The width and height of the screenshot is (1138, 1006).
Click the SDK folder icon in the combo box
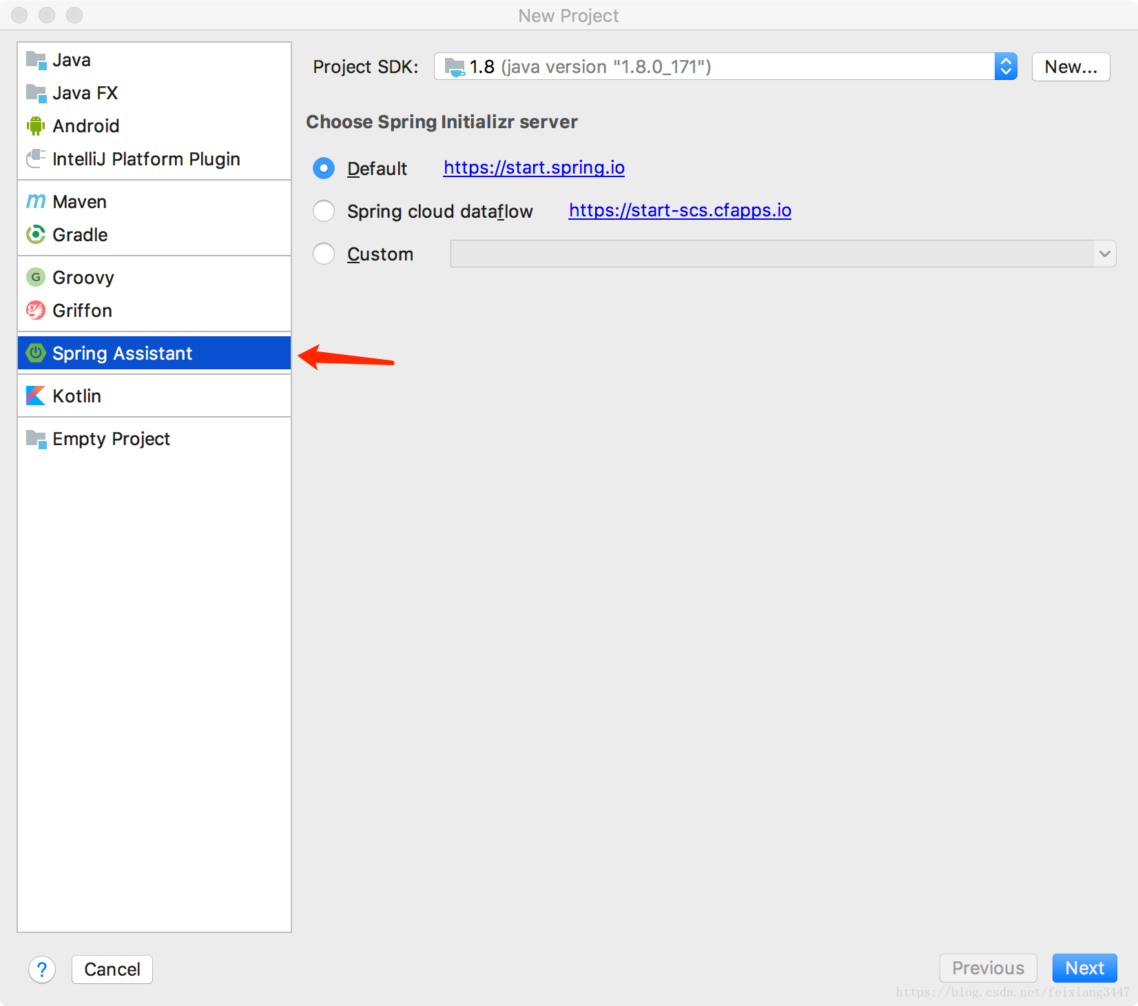click(455, 67)
